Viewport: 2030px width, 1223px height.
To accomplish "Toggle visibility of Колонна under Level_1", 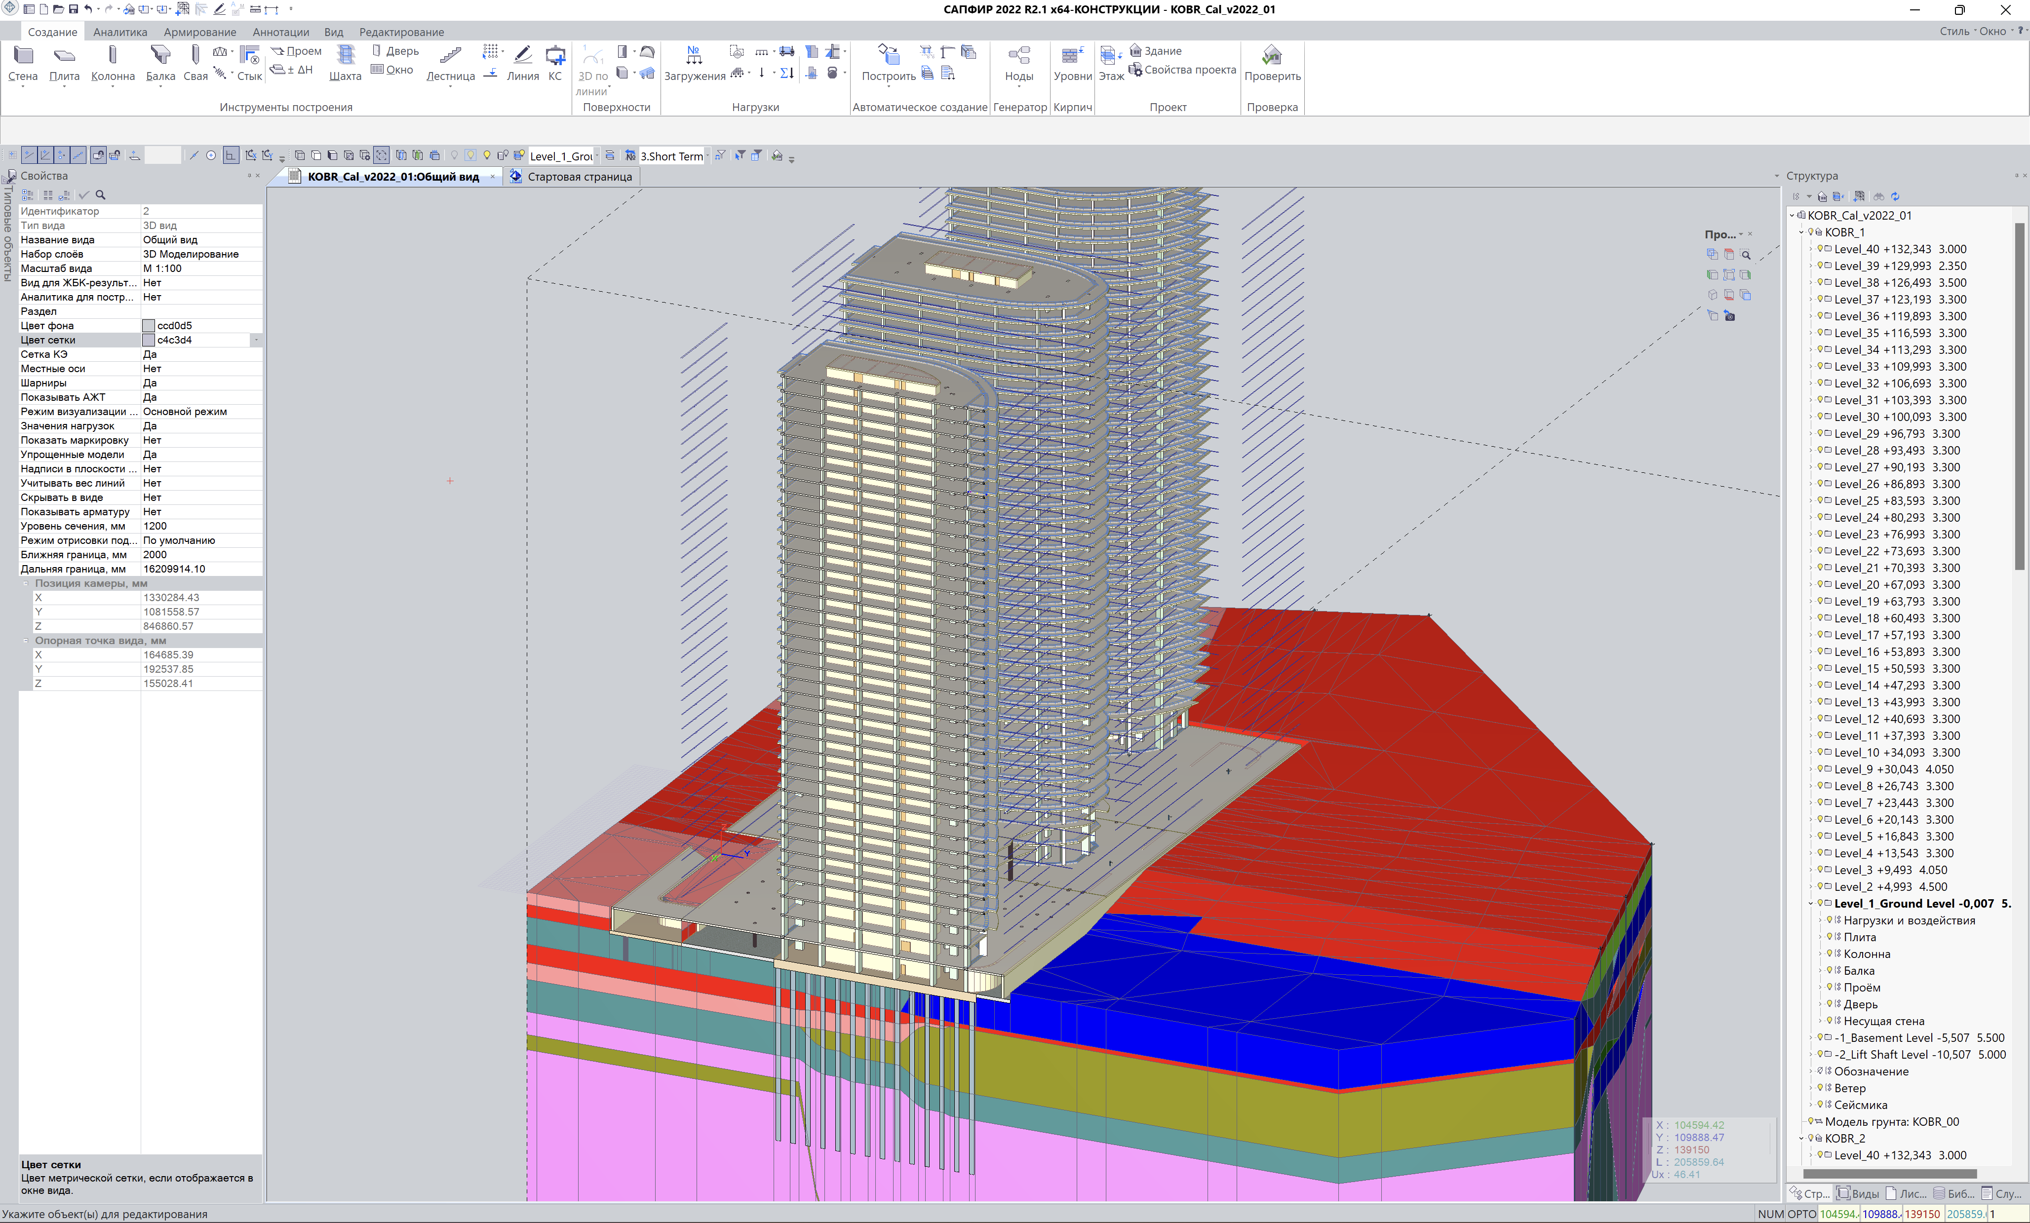I will tap(1829, 954).
